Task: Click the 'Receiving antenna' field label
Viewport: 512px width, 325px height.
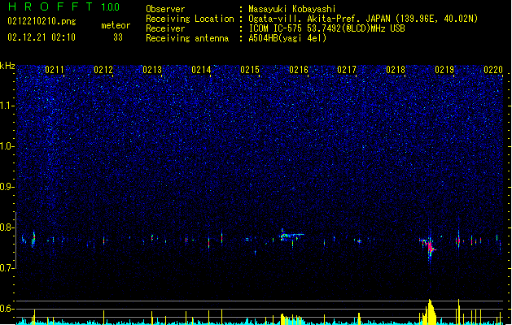Action: tap(187, 38)
